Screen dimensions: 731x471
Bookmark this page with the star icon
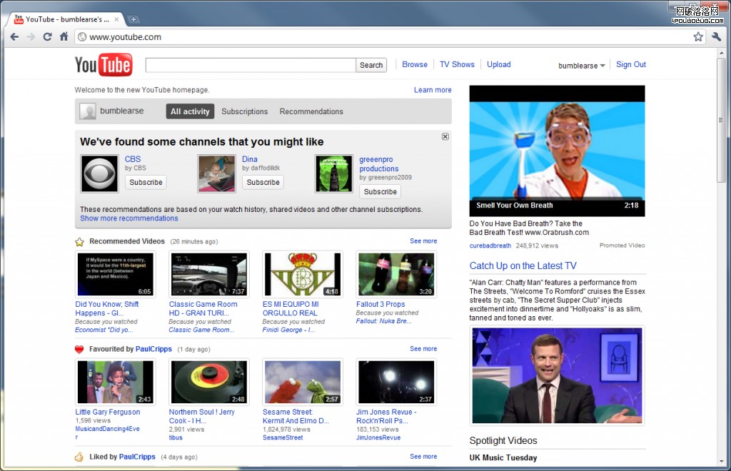(x=698, y=36)
